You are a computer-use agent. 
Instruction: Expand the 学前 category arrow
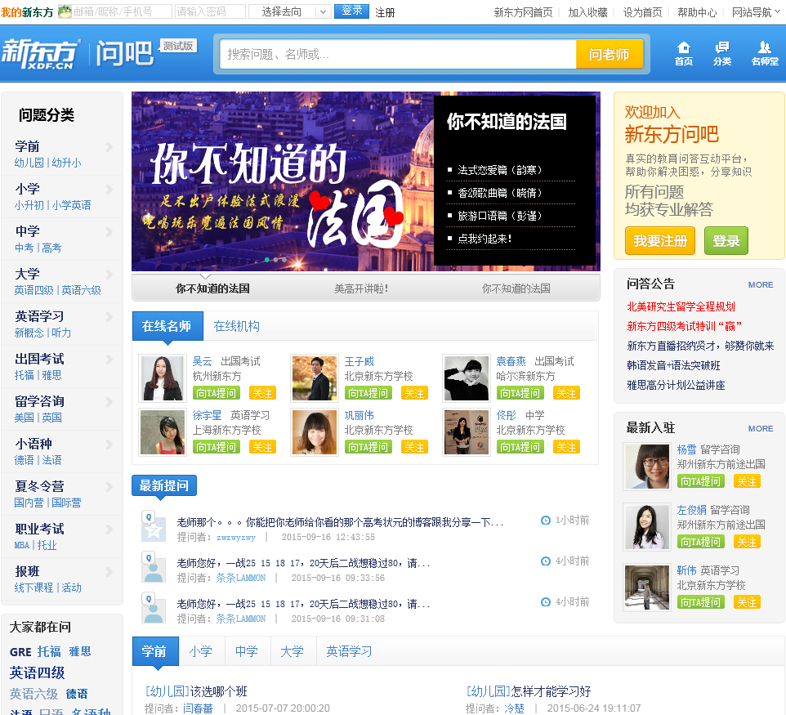point(109,147)
